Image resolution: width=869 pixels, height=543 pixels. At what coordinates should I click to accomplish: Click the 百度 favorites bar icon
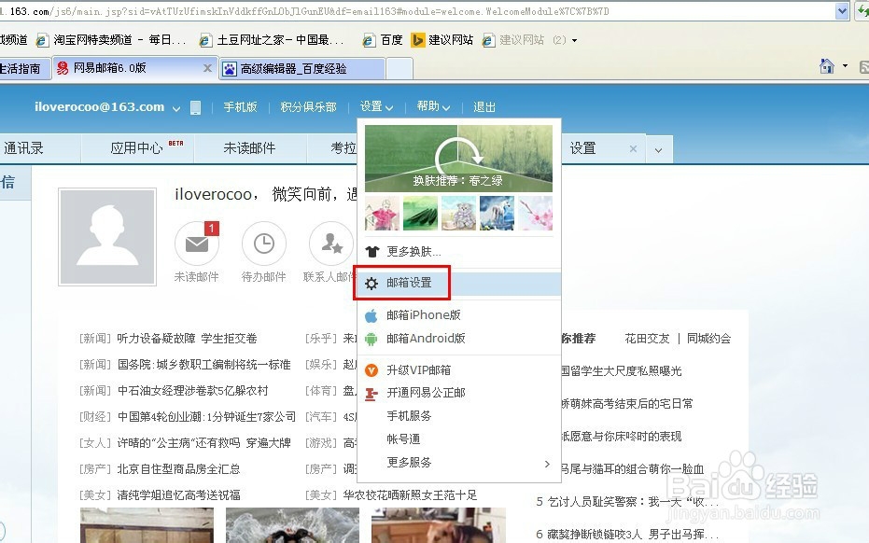(369, 40)
